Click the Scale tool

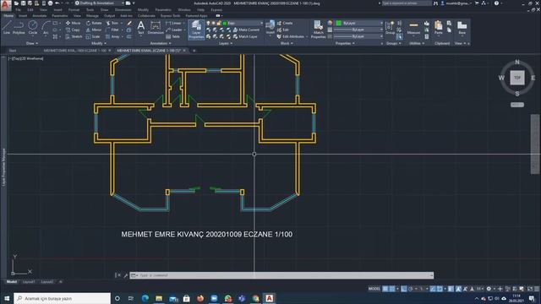[x=93, y=36]
